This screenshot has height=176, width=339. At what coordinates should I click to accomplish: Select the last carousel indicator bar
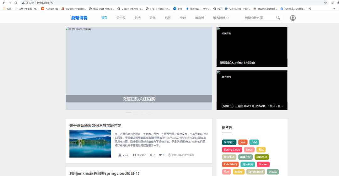pyautogui.click(x=149, y=113)
